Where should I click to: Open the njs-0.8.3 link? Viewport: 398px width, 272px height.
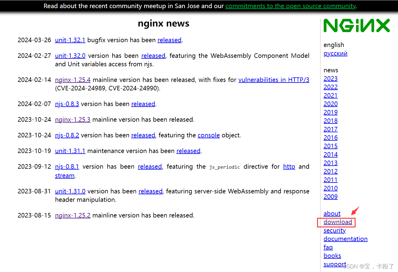pyautogui.click(x=67, y=104)
